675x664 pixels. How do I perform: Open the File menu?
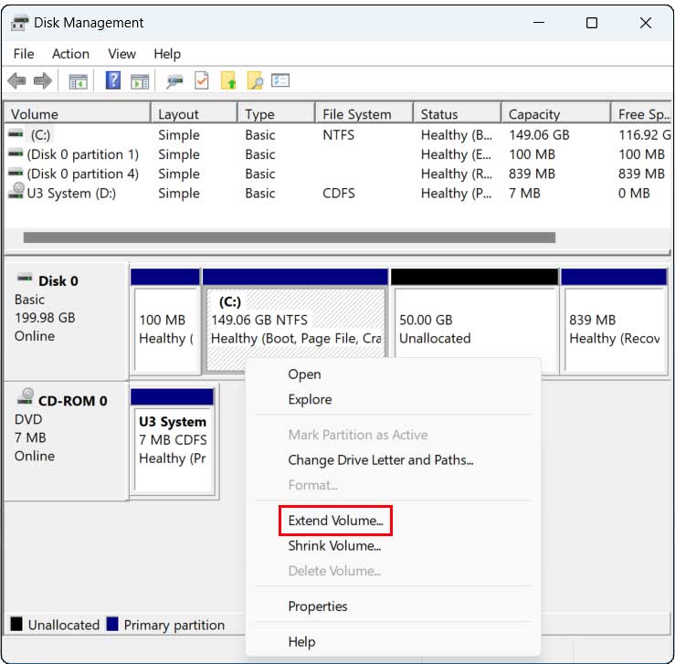(24, 54)
